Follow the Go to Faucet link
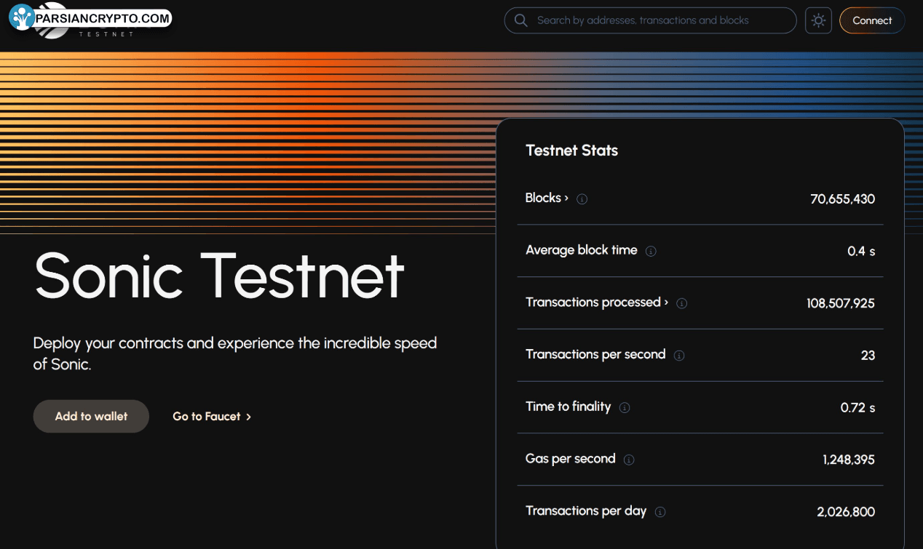923x549 pixels. [212, 417]
